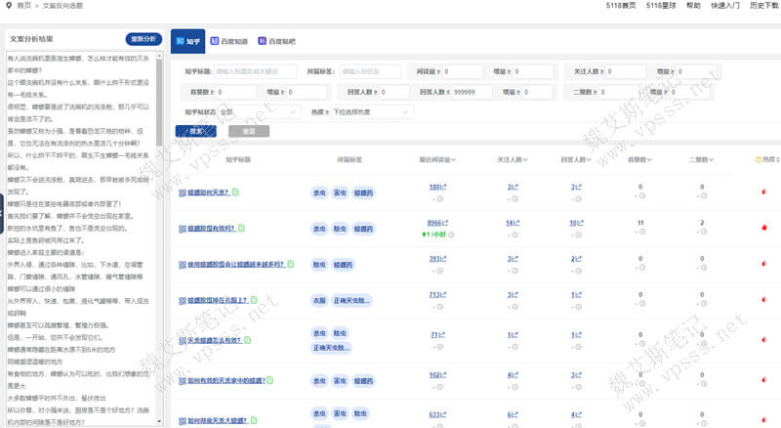Click the copy icon beside 蟑螂胶饵有效吗

(243, 229)
